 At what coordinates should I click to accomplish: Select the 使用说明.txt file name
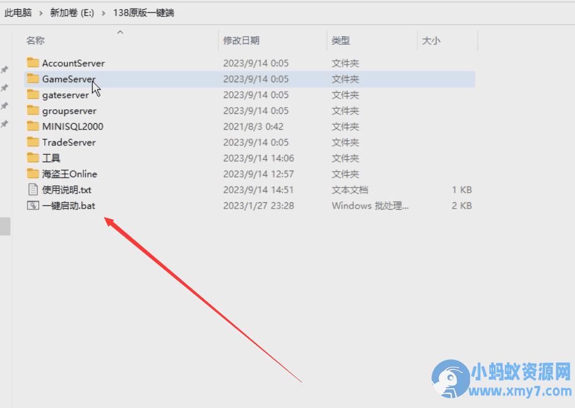coord(67,189)
